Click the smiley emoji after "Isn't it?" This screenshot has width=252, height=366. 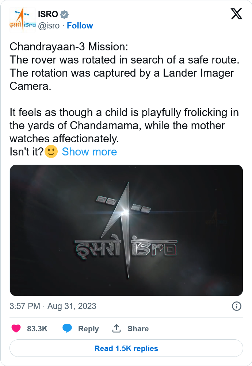click(x=51, y=151)
